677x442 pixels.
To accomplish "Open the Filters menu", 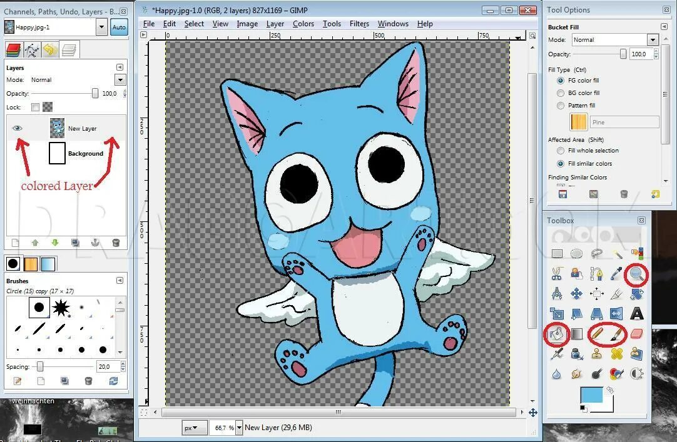I will point(359,24).
